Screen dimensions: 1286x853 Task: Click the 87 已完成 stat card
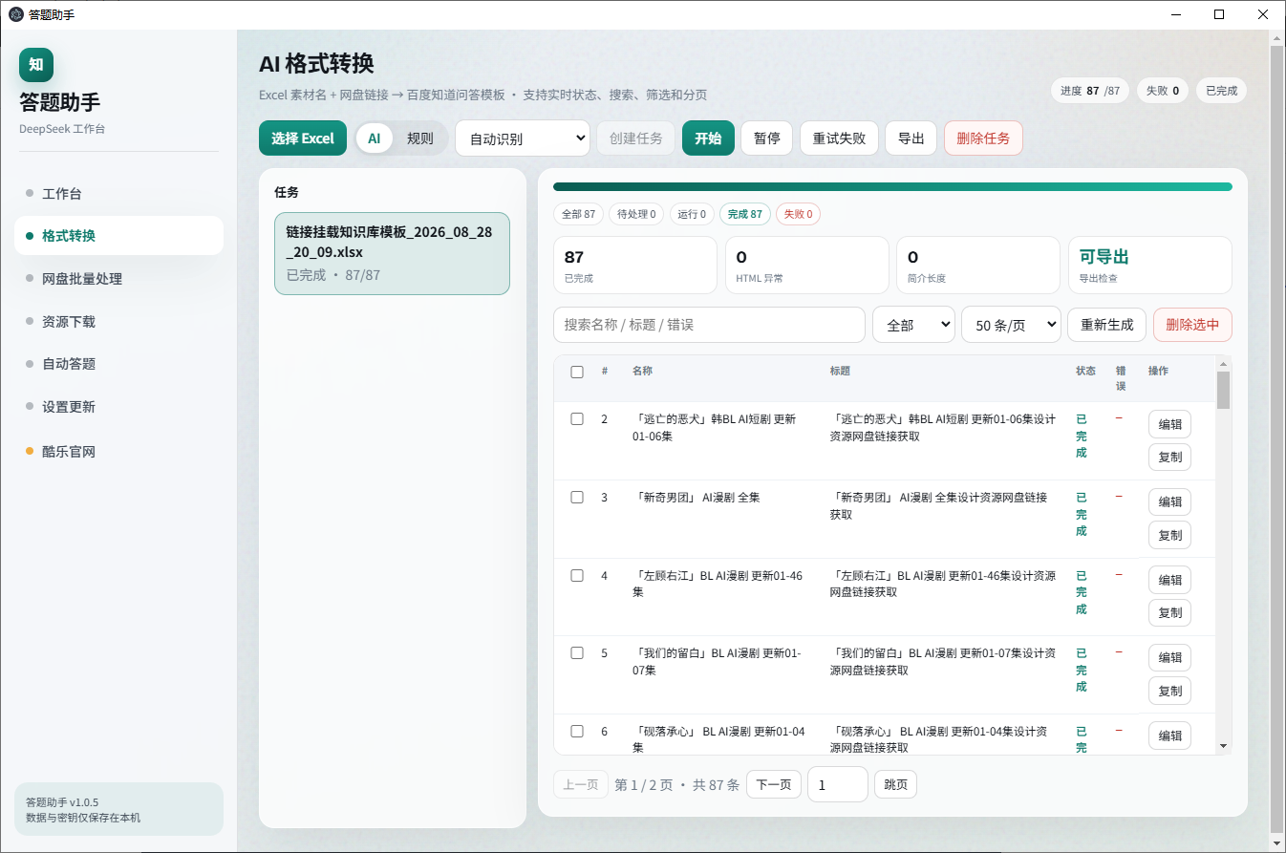pos(634,265)
